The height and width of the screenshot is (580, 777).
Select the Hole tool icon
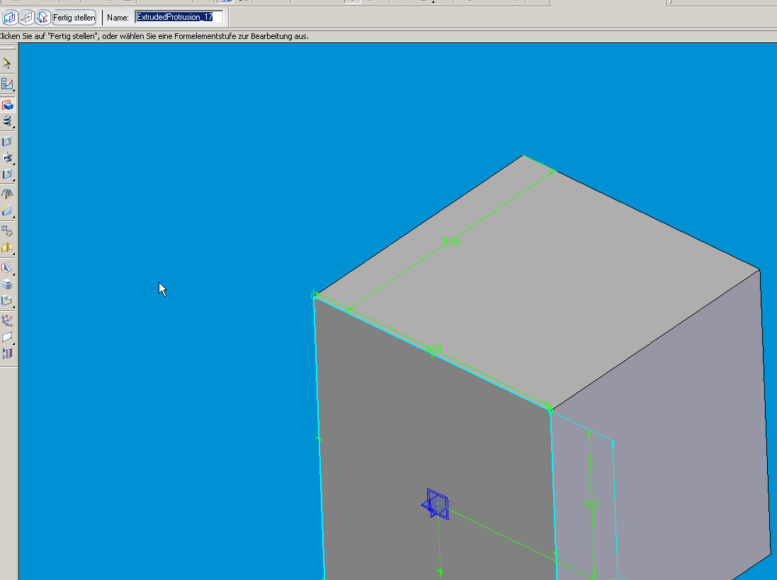point(7,174)
